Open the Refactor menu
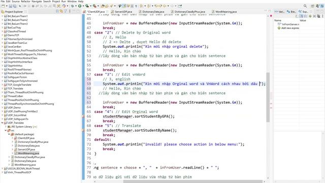Viewport: 325px width, 183px height. click(26, 1)
